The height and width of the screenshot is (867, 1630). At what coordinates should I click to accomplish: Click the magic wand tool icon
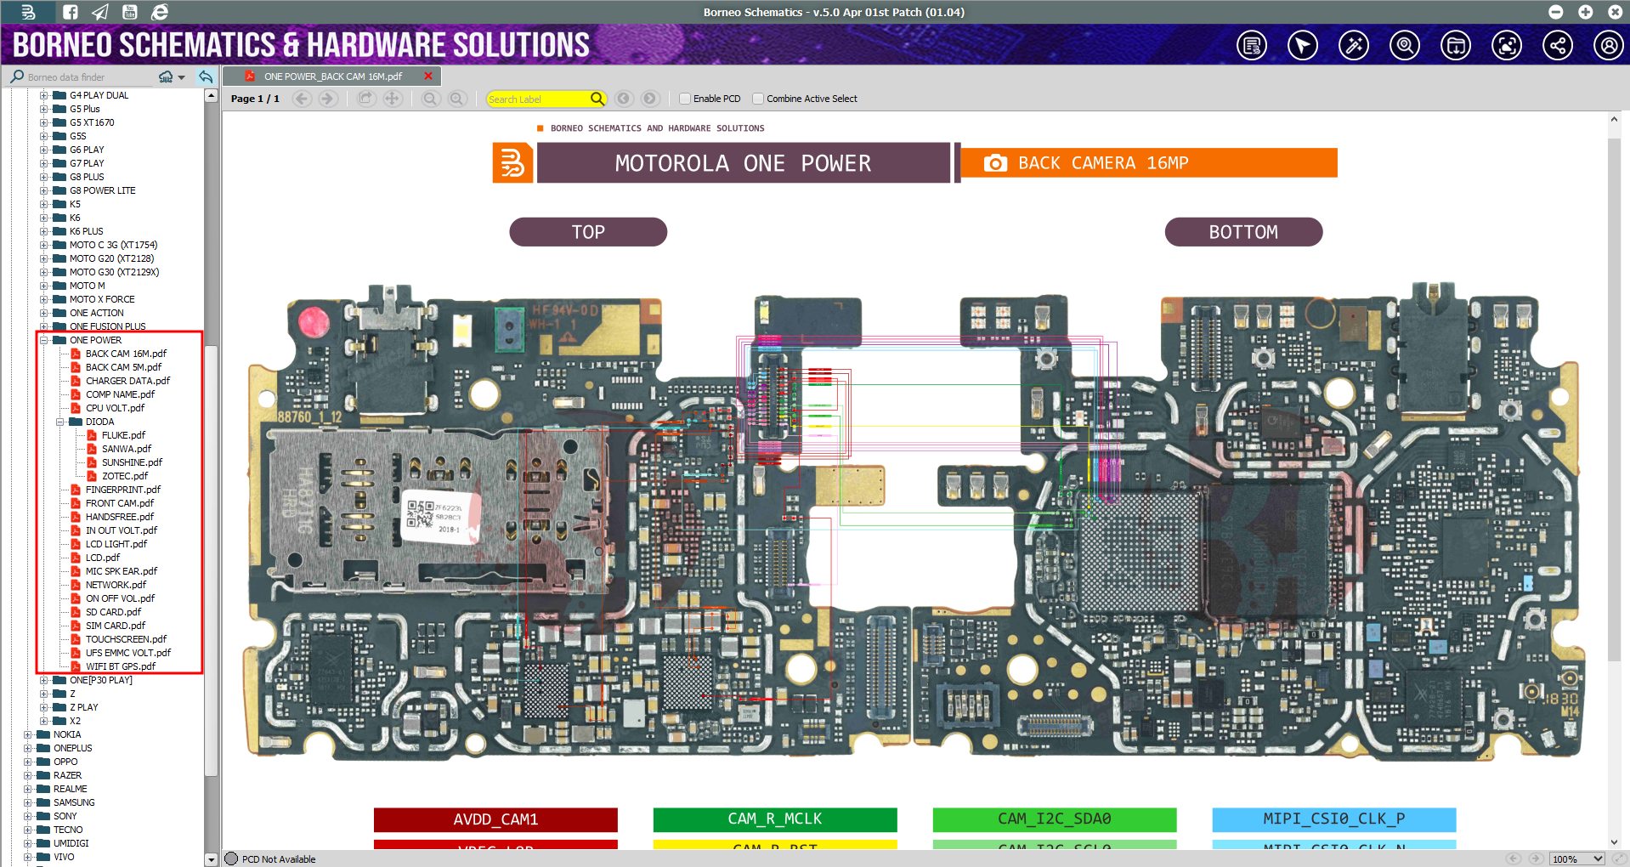1353,46
